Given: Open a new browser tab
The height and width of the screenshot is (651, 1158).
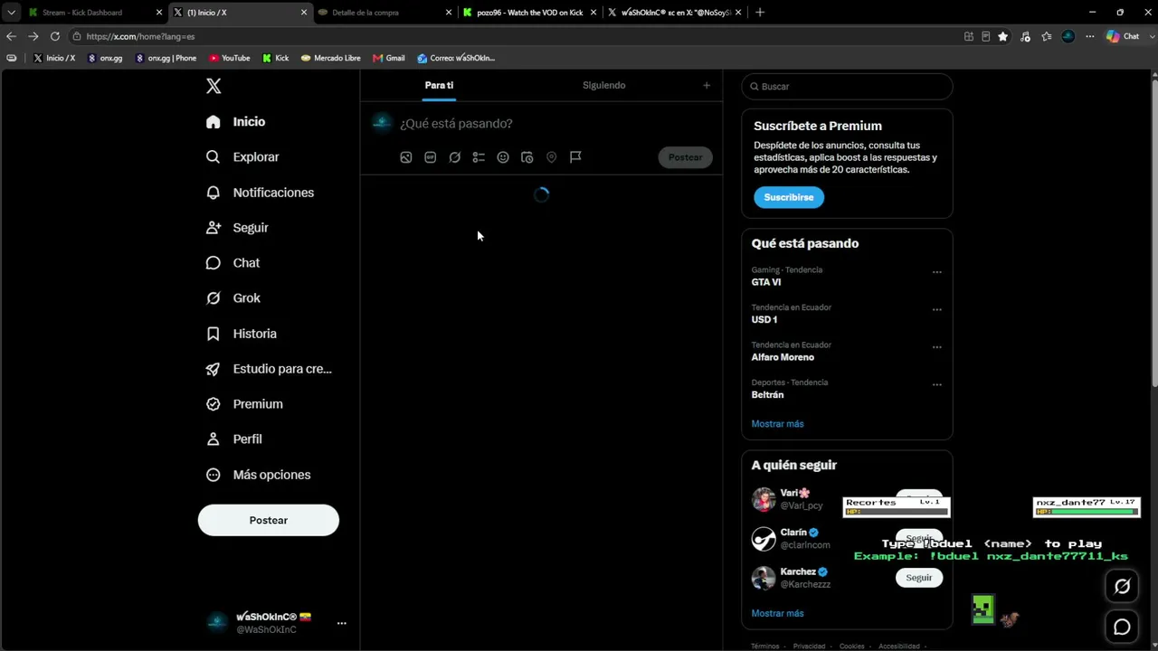Looking at the screenshot, I should coord(760,13).
